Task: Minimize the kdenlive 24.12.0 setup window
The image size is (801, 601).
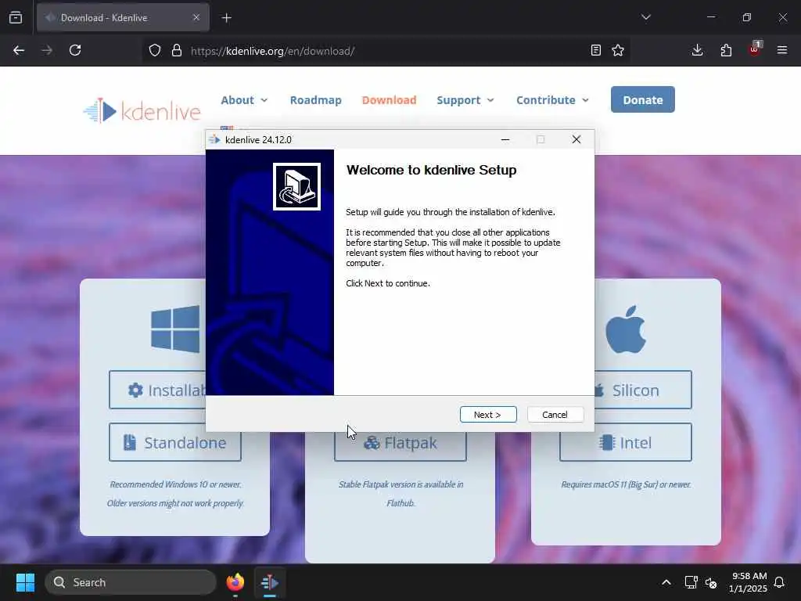Action: (505, 139)
